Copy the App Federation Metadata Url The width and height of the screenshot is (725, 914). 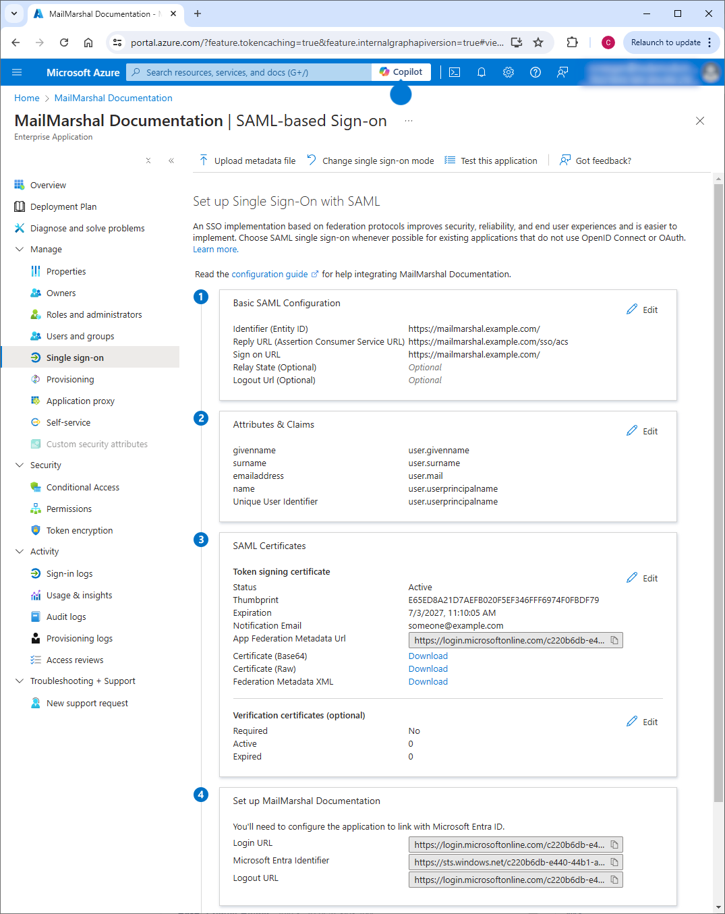click(614, 640)
